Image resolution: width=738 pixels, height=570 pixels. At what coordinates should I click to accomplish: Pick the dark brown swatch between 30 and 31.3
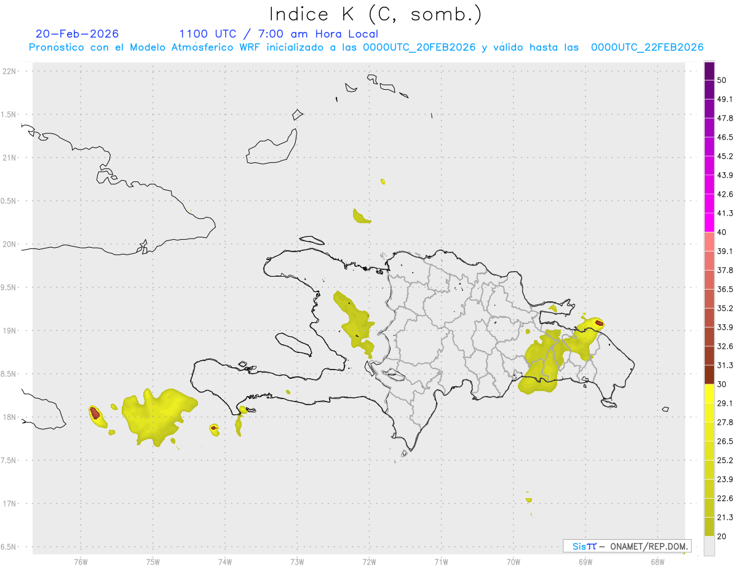(709, 374)
